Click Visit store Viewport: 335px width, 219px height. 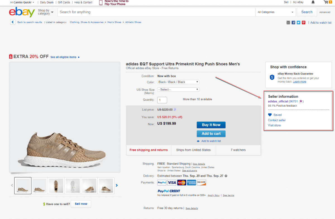click(274, 125)
